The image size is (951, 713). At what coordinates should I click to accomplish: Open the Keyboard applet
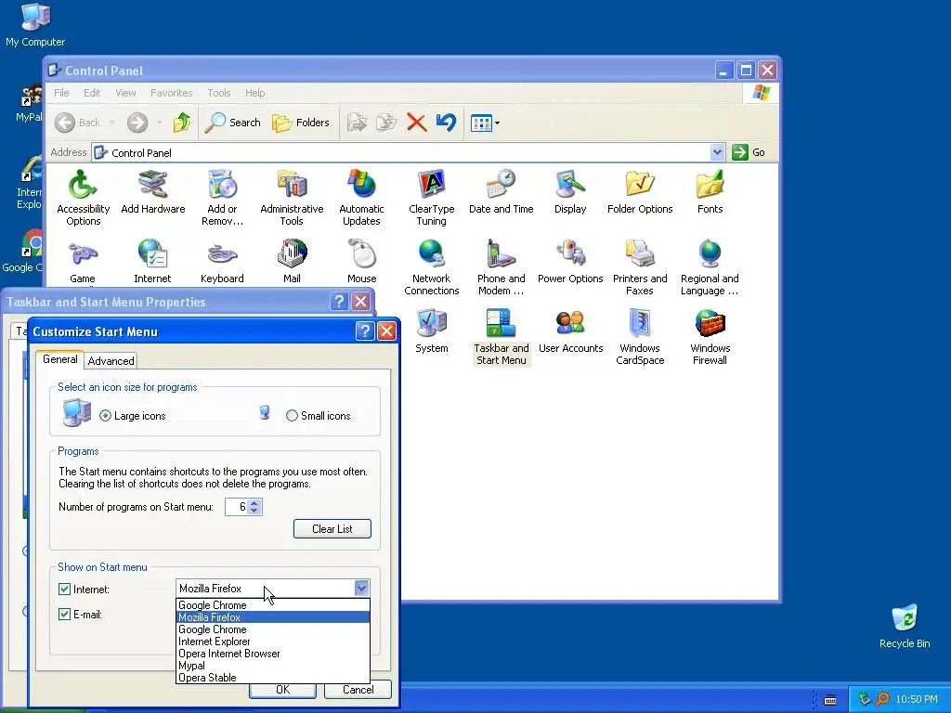pyautogui.click(x=222, y=262)
